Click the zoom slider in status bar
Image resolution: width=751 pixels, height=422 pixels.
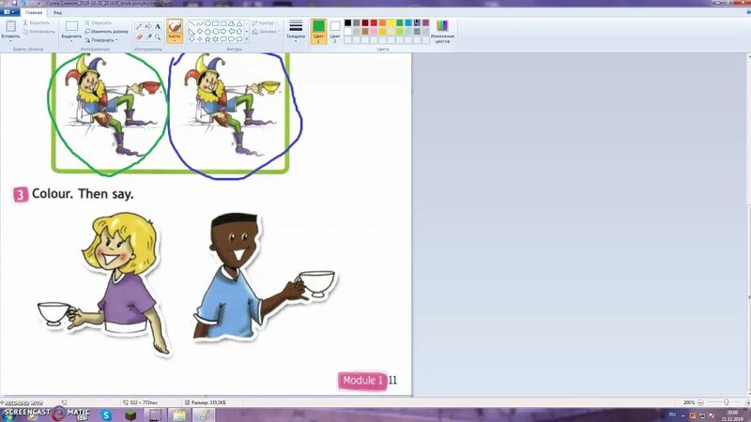pos(727,403)
